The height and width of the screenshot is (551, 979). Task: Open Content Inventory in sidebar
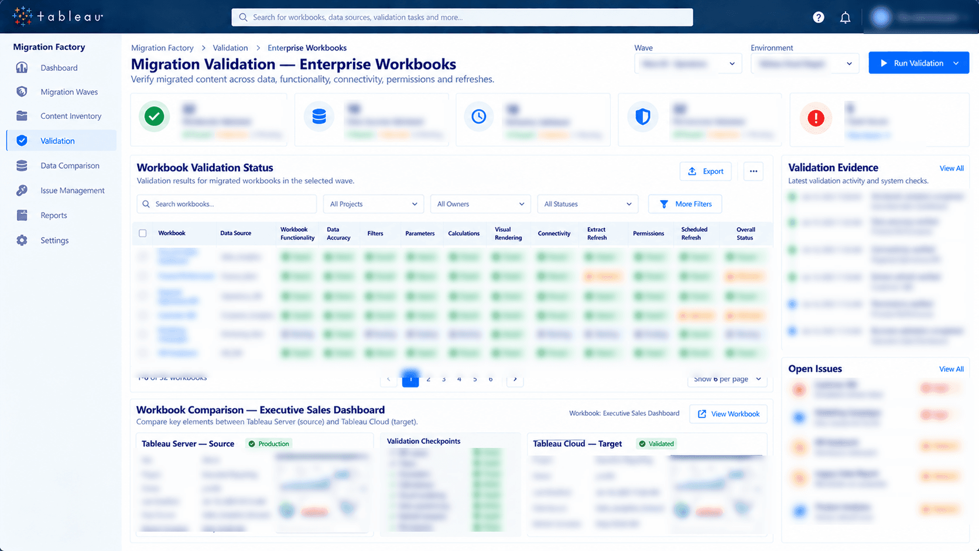71,116
